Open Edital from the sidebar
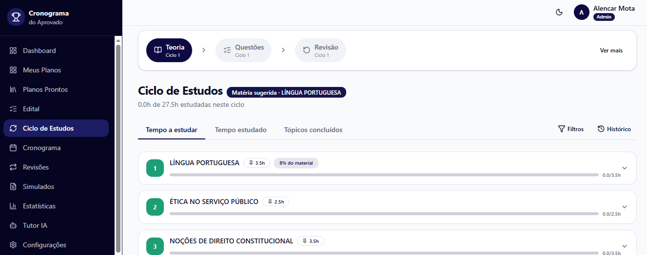This screenshot has width=647, height=255. tap(56, 109)
